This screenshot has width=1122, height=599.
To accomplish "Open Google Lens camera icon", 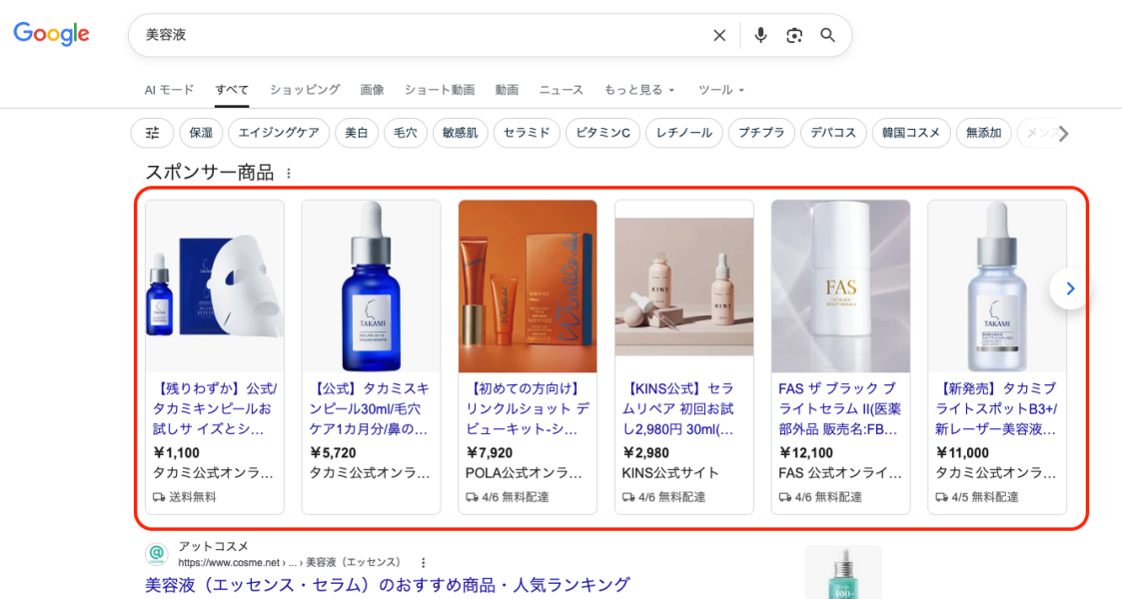I will tap(793, 34).
